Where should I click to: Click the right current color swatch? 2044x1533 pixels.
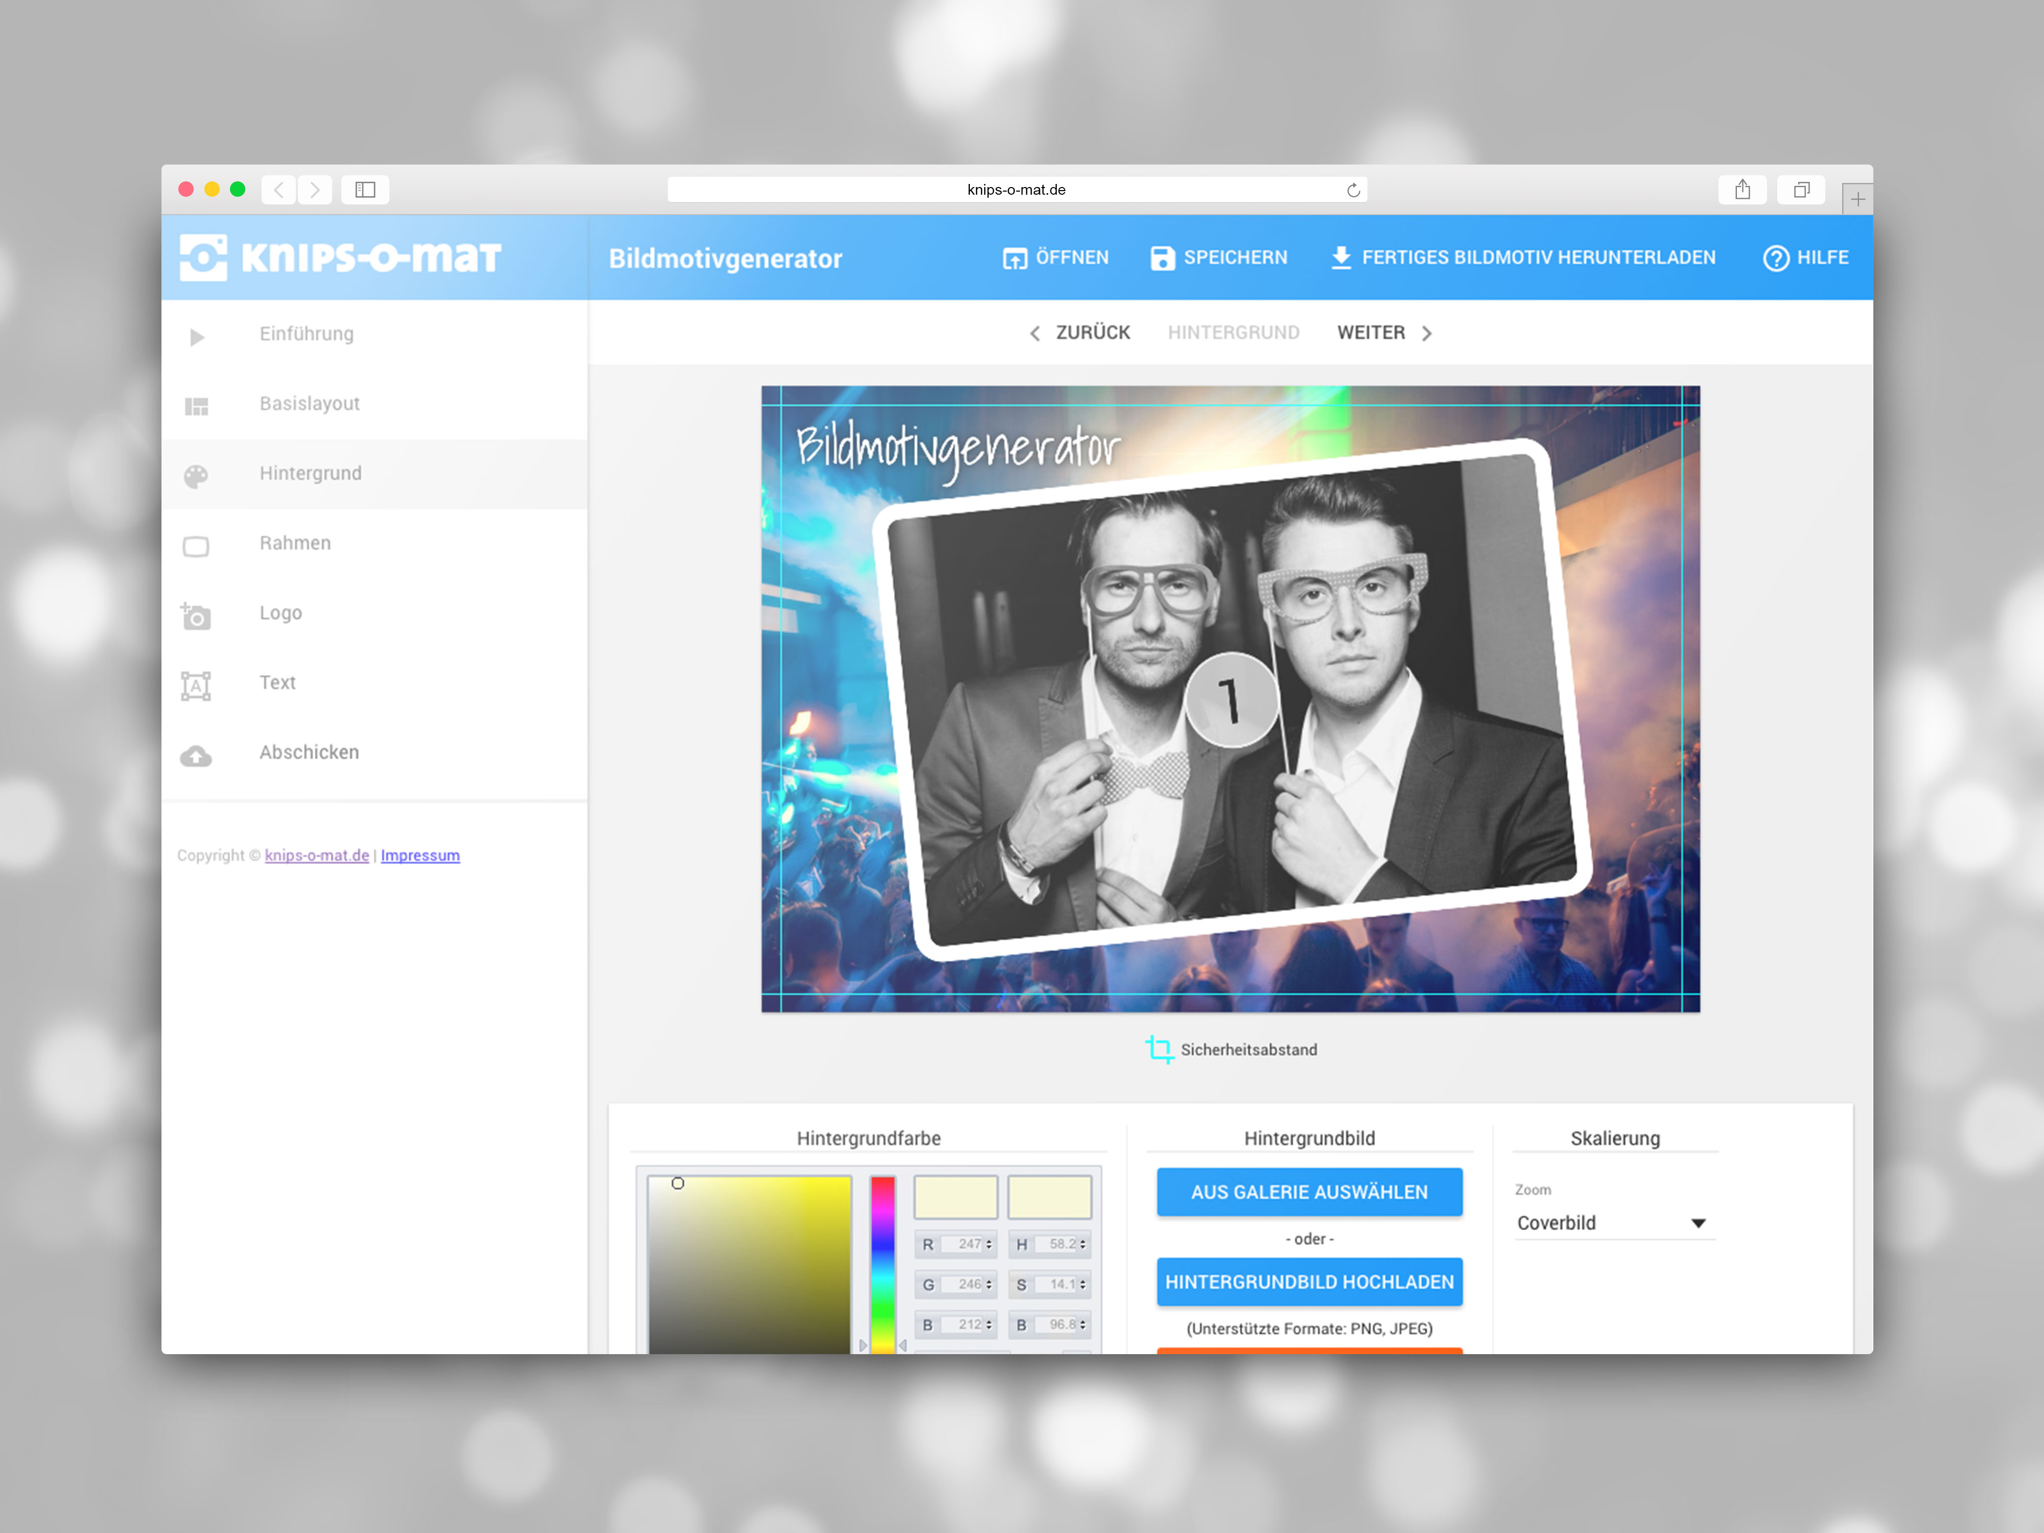point(1050,1198)
